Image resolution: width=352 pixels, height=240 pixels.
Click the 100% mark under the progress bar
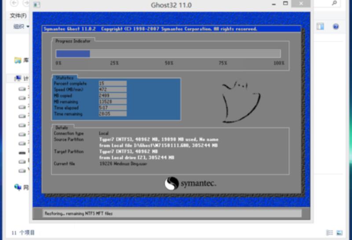tap(279, 63)
